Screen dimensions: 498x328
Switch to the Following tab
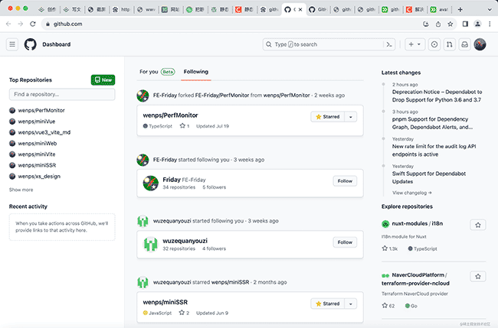[x=196, y=72]
